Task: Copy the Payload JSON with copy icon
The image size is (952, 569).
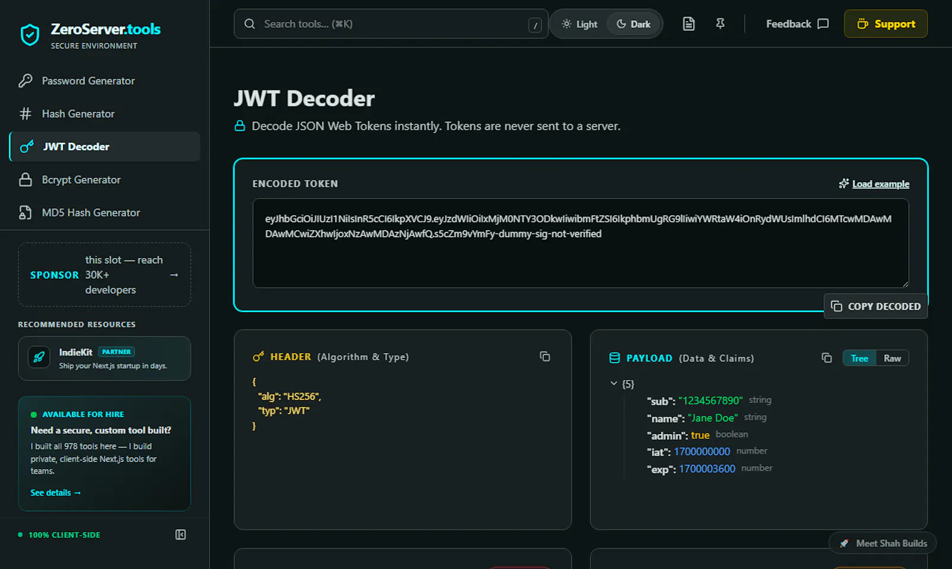Action: click(x=826, y=357)
